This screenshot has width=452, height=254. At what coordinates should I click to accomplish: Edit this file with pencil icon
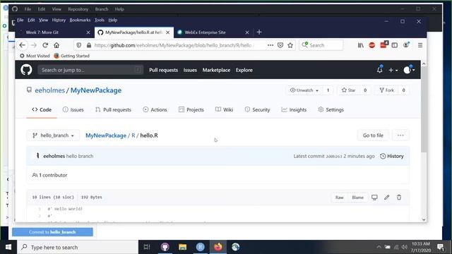[386, 198]
